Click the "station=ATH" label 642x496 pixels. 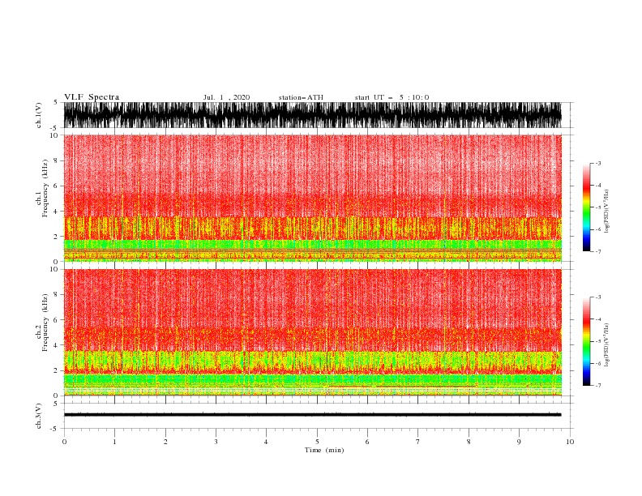301,97
